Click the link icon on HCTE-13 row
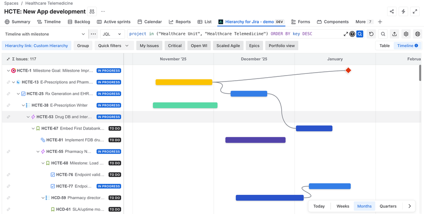 pyautogui.click(x=8, y=82)
